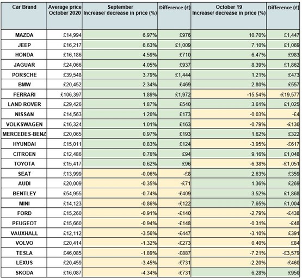This screenshot has height=280, width=302.
Task: Click Ferrari's average price £106,397
Action: 64,94
